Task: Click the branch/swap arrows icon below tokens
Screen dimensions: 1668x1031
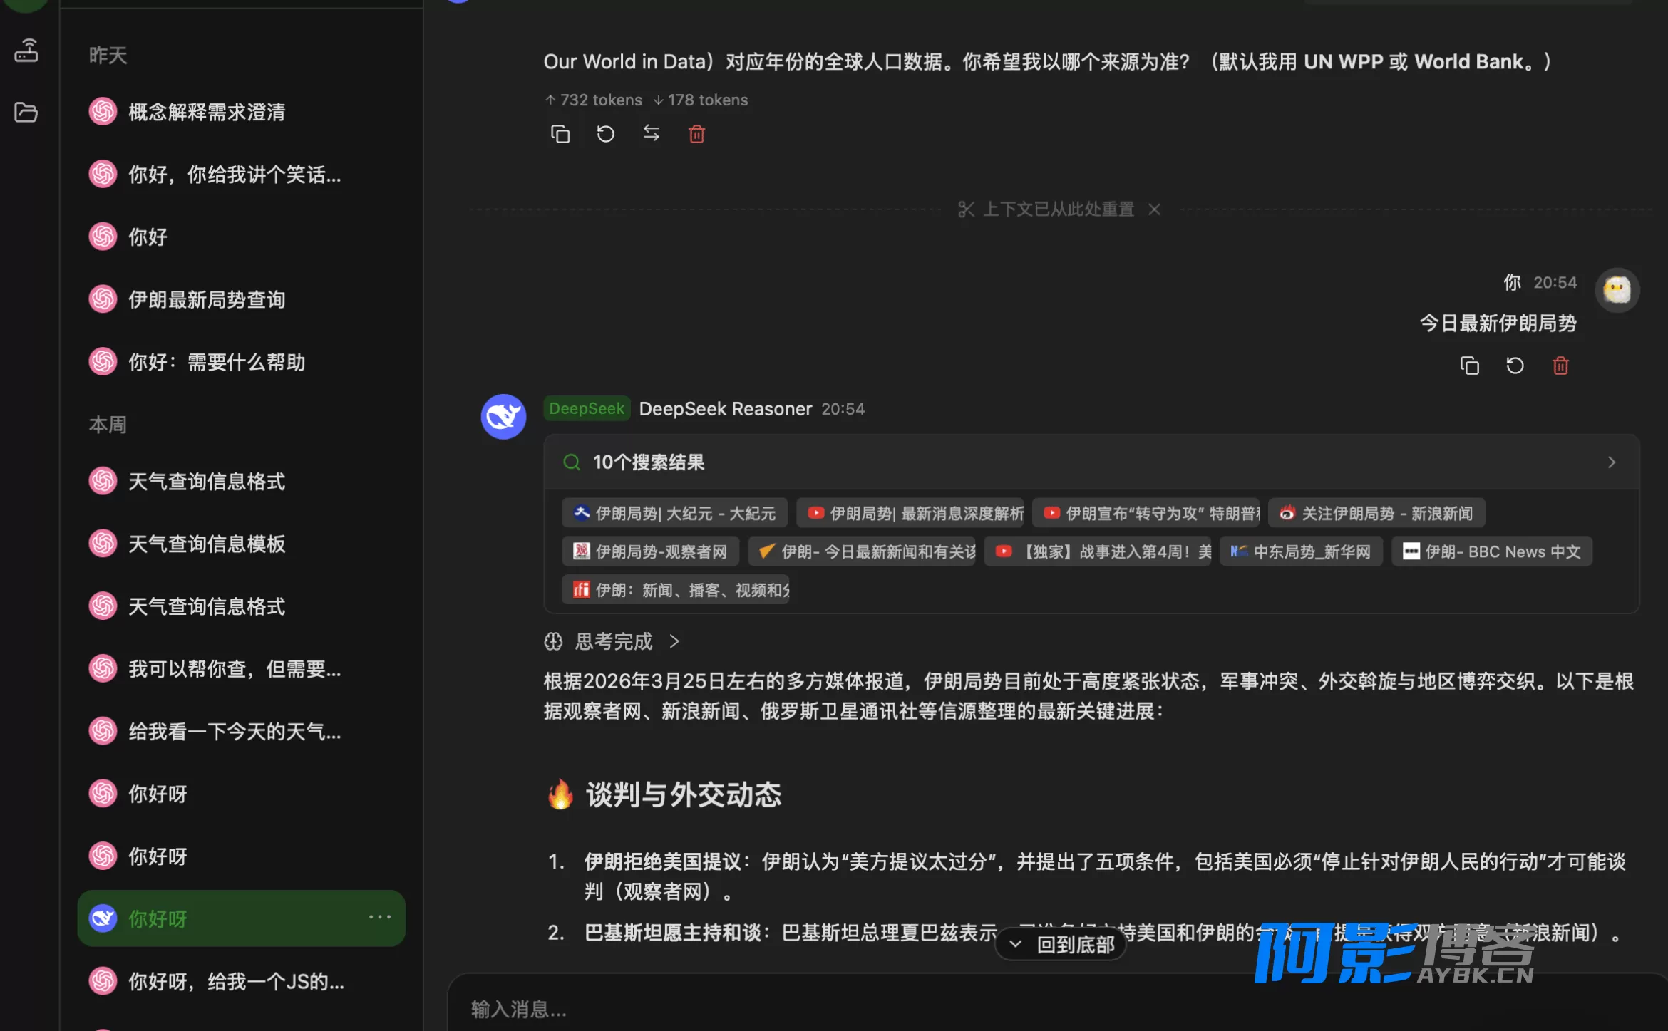Action: point(651,133)
